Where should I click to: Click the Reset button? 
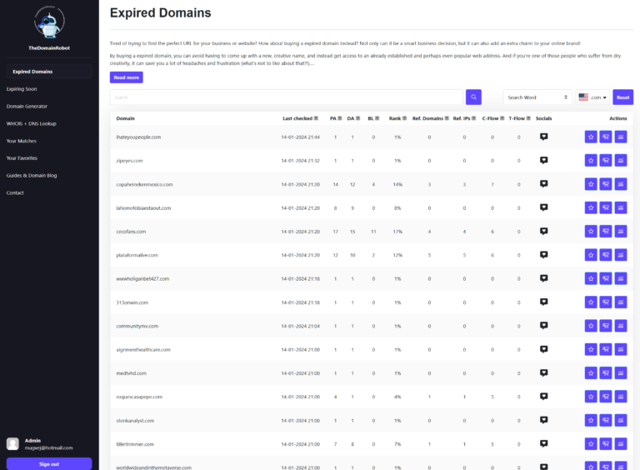pyautogui.click(x=622, y=97)
